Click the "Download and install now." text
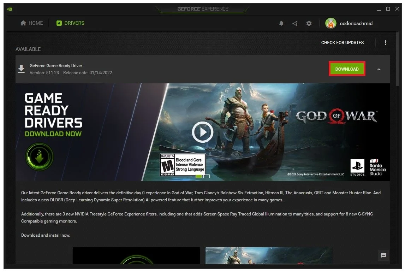Screen dimensions: 405x272 46,235
